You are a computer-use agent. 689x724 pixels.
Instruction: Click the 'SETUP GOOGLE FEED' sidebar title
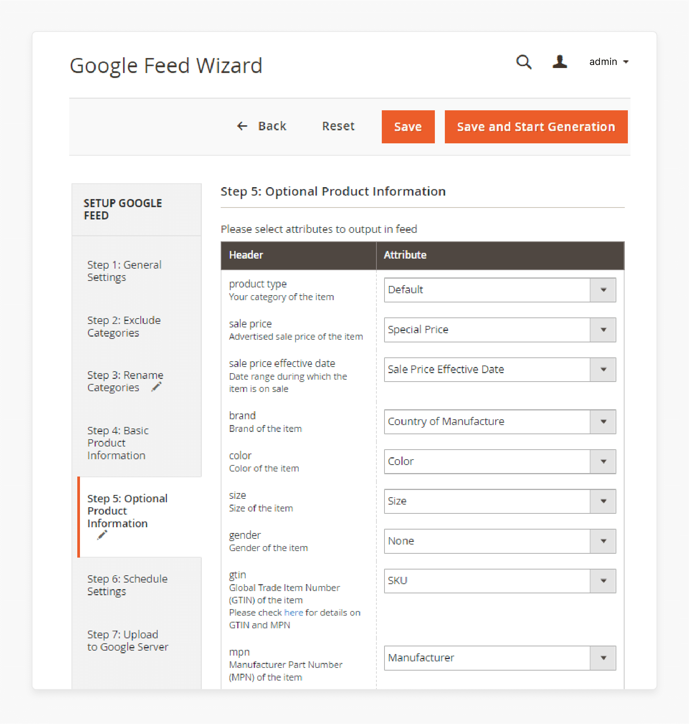[x=123, y=209]
